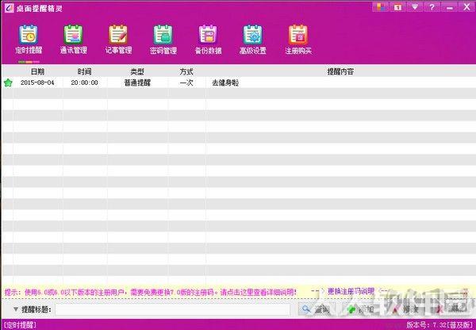Minimize the 桌面提醒精灵 window
This screenshot has height=330, width=476.
point(450,7)
